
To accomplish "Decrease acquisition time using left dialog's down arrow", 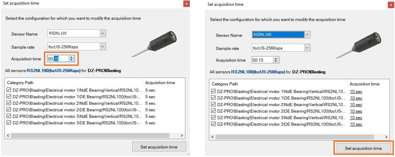I will pos(72,60).
